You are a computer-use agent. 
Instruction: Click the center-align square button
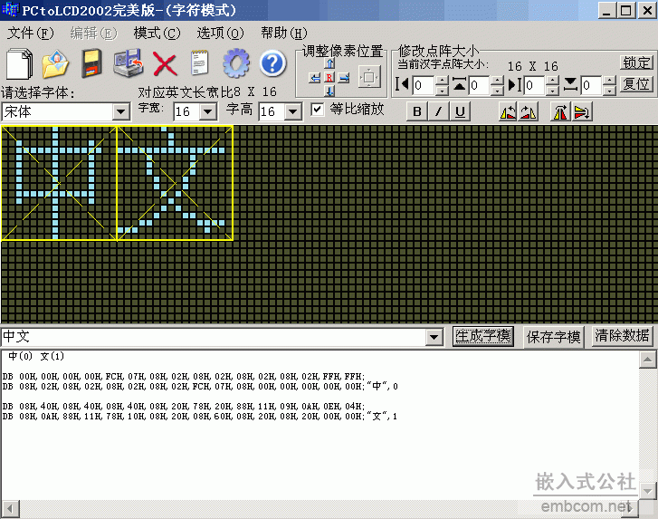coord(369,77)
